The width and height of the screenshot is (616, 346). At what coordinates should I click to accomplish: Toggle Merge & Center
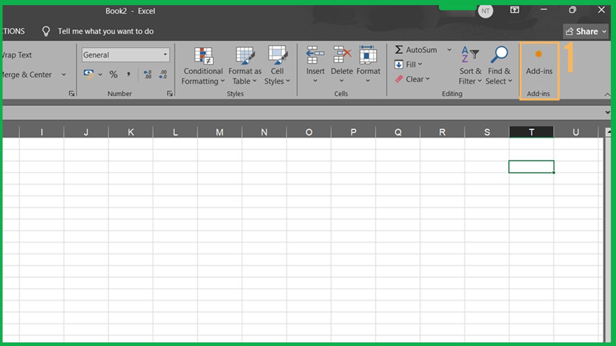[27, 74]
